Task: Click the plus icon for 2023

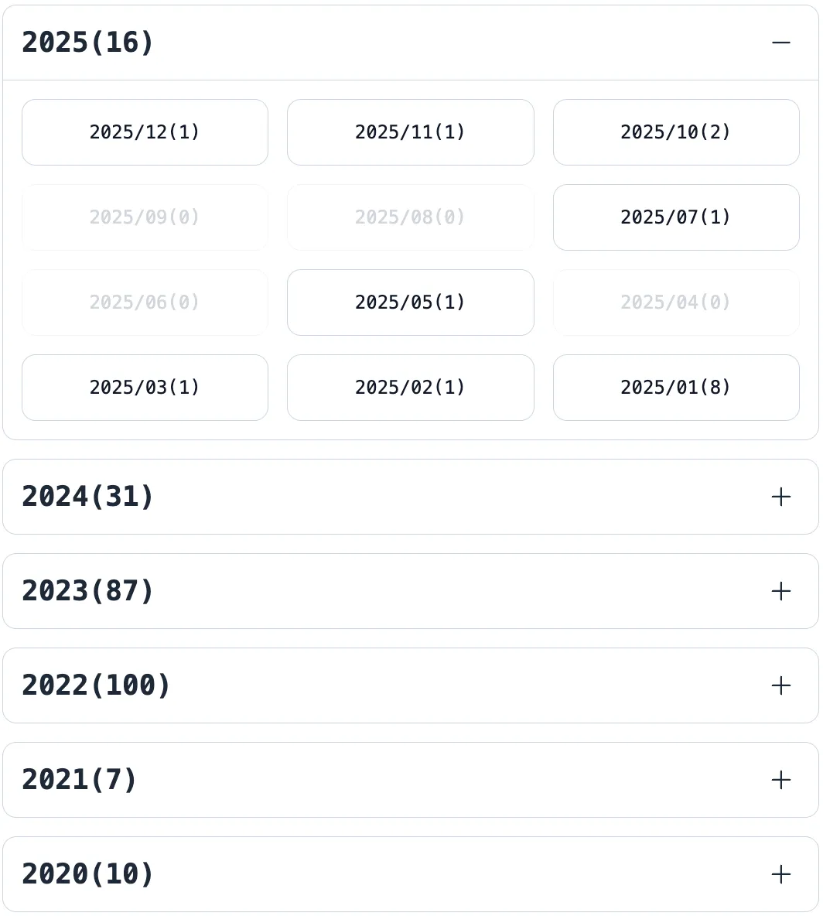Action: [780, 591]
